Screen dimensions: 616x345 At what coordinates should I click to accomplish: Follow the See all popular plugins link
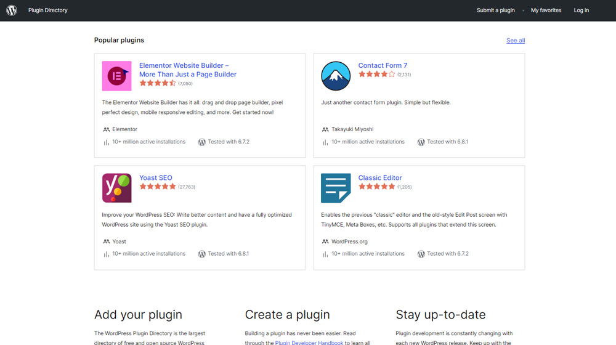516,41
